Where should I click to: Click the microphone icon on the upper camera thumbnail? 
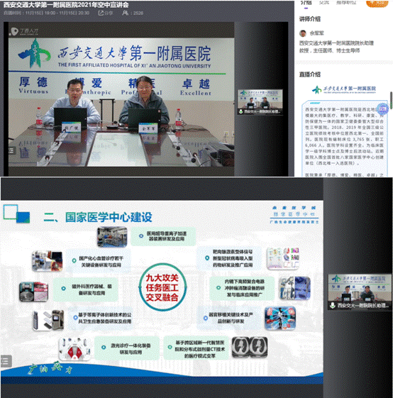[x=240, y=111]
